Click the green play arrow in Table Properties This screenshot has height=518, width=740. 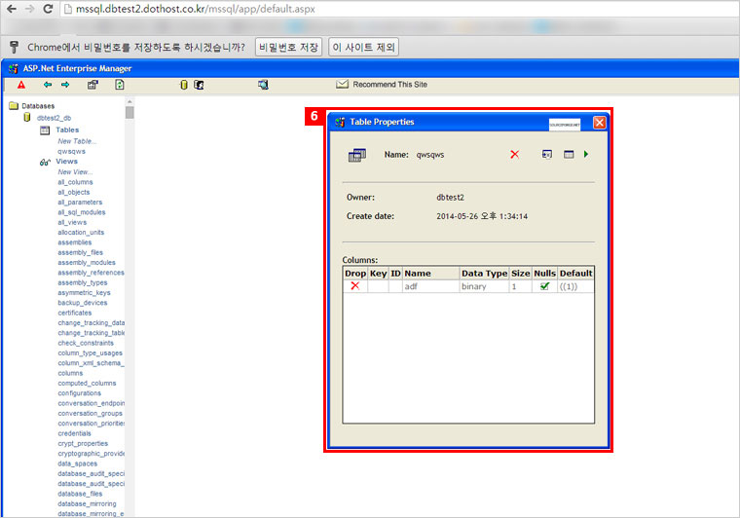coord(586,154)
